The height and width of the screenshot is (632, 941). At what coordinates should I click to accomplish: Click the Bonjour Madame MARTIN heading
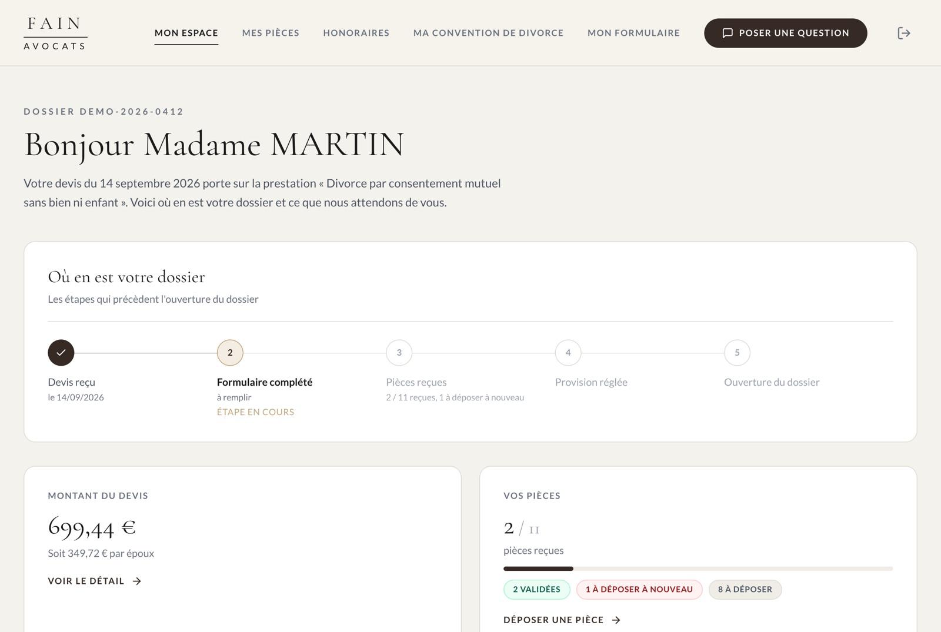[214, 145]
